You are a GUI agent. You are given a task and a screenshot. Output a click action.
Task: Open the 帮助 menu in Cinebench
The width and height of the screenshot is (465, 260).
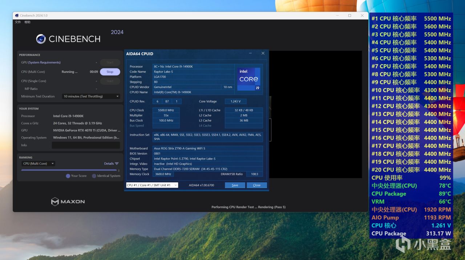28,22
